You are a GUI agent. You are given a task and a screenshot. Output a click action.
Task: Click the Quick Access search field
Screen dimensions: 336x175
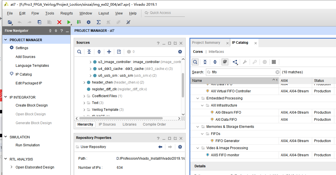[164, 13]
